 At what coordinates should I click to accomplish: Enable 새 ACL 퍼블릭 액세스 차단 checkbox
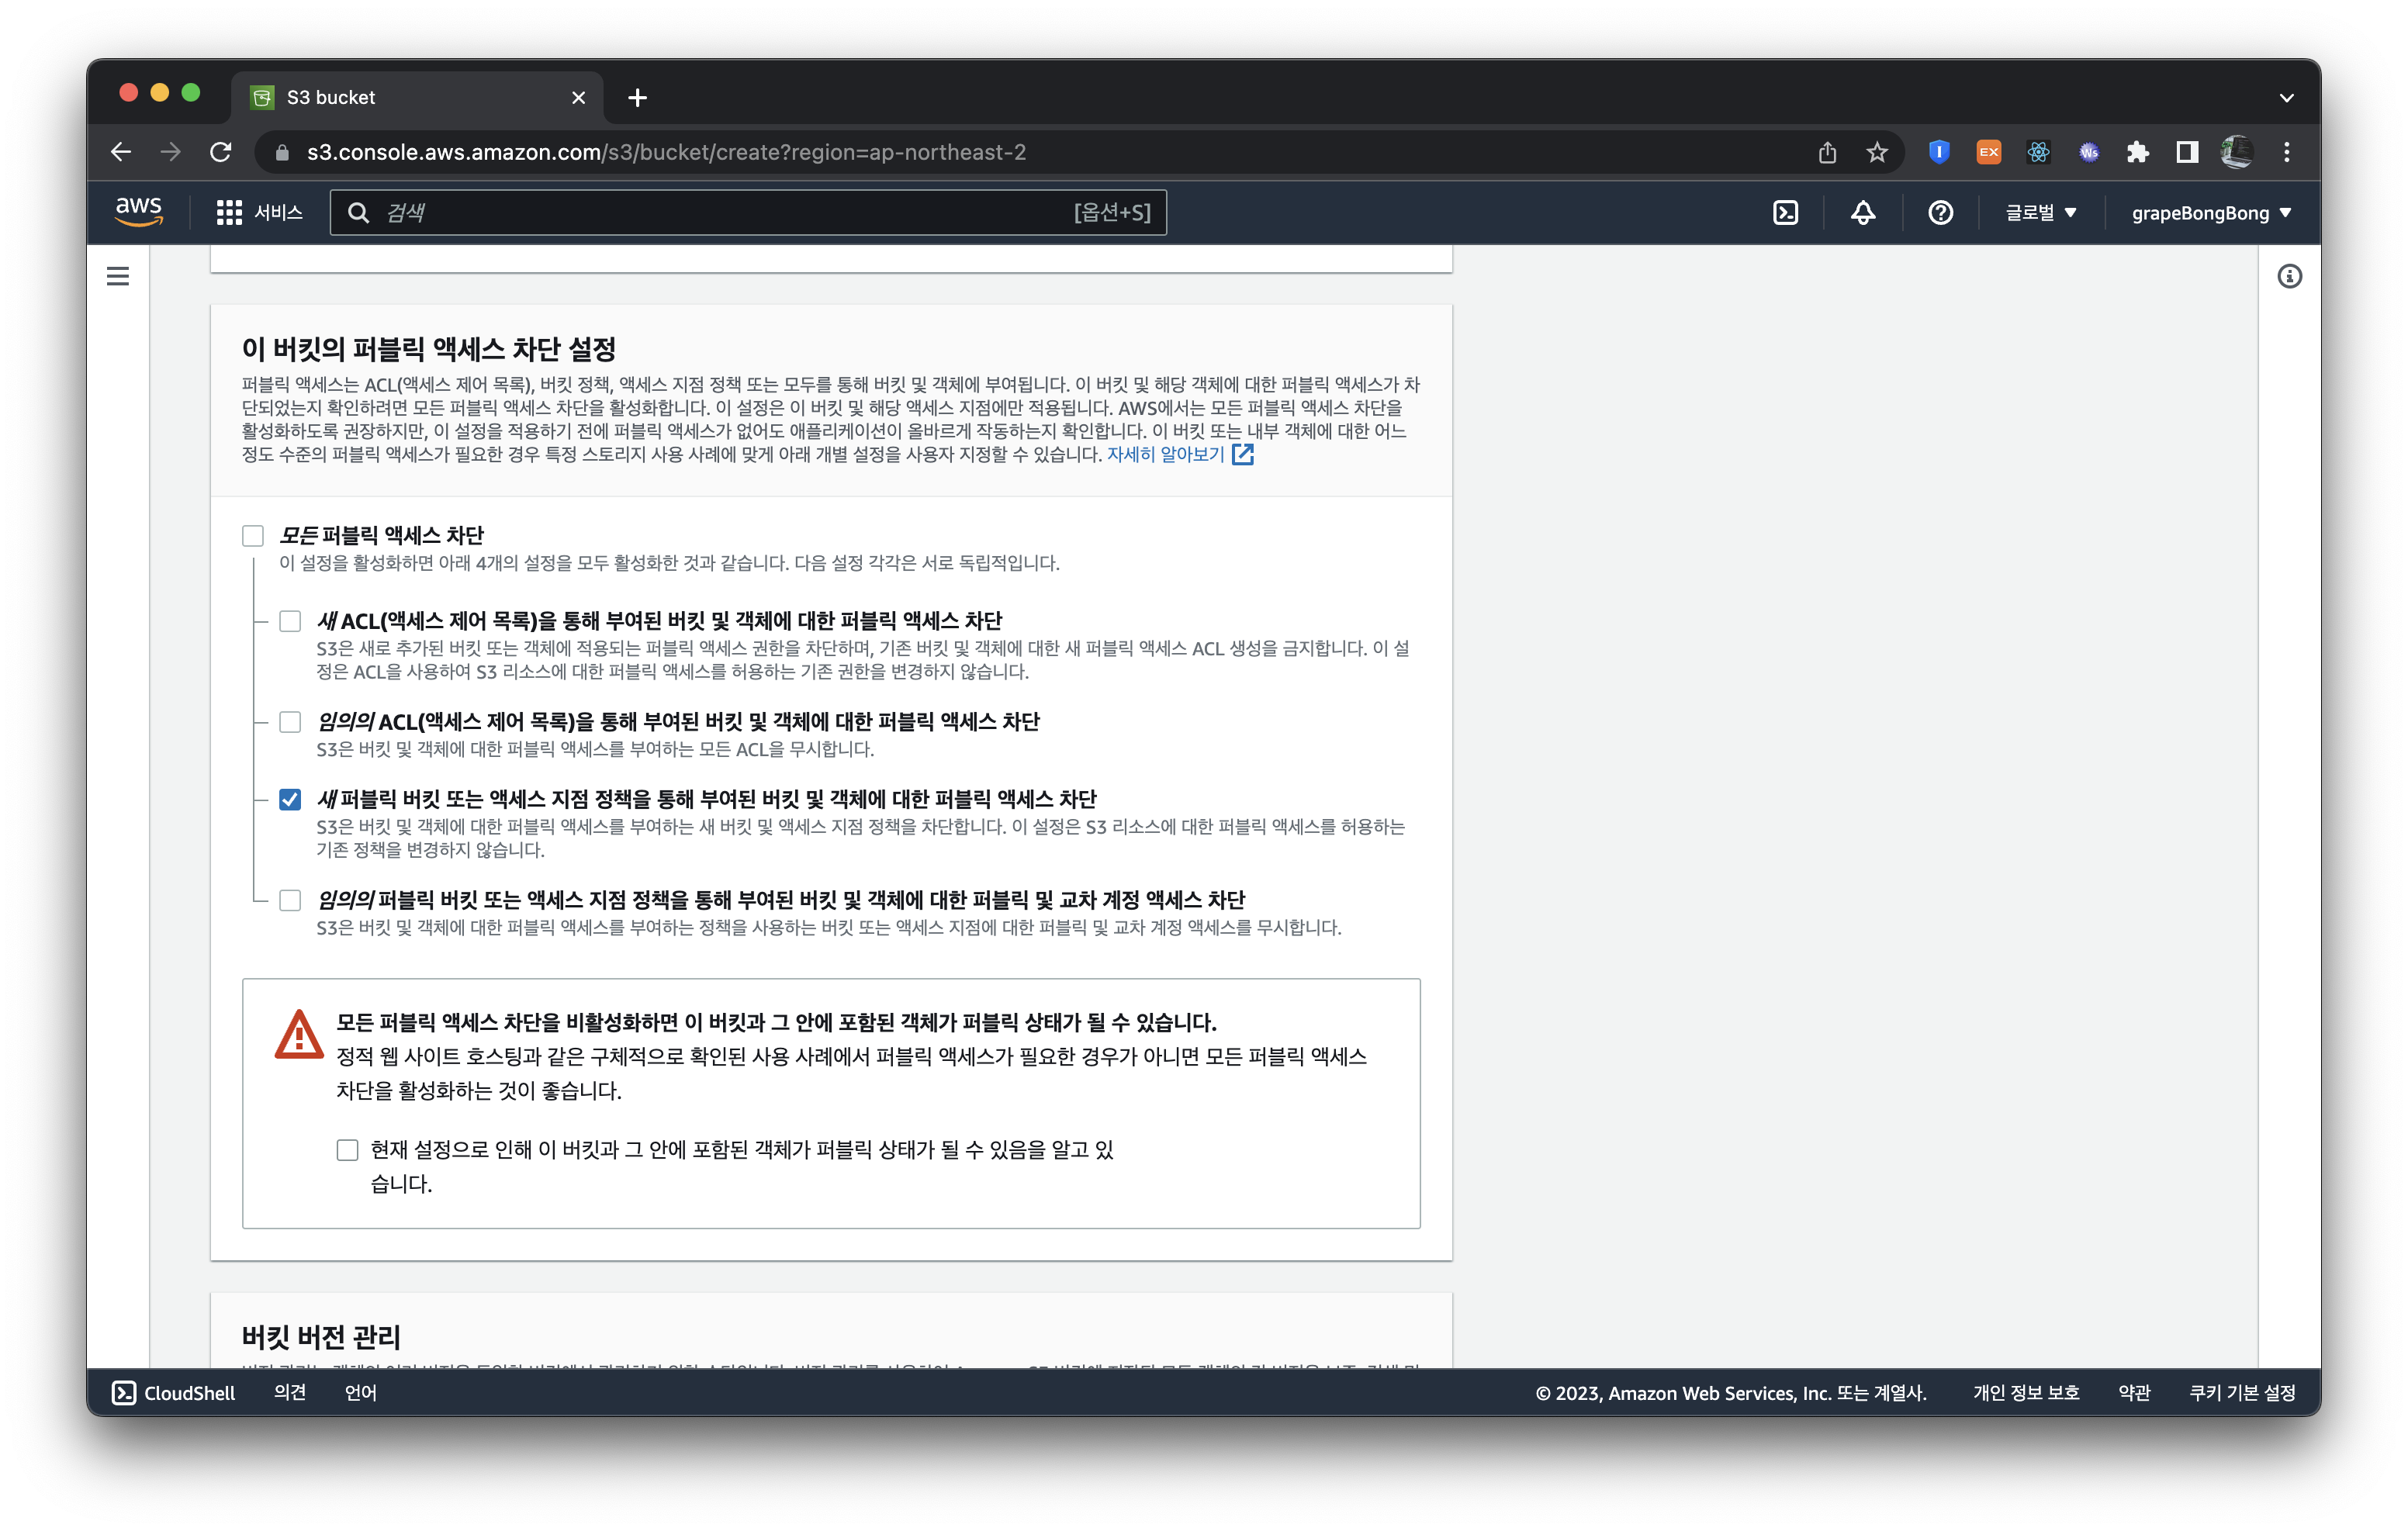point(290,621)
